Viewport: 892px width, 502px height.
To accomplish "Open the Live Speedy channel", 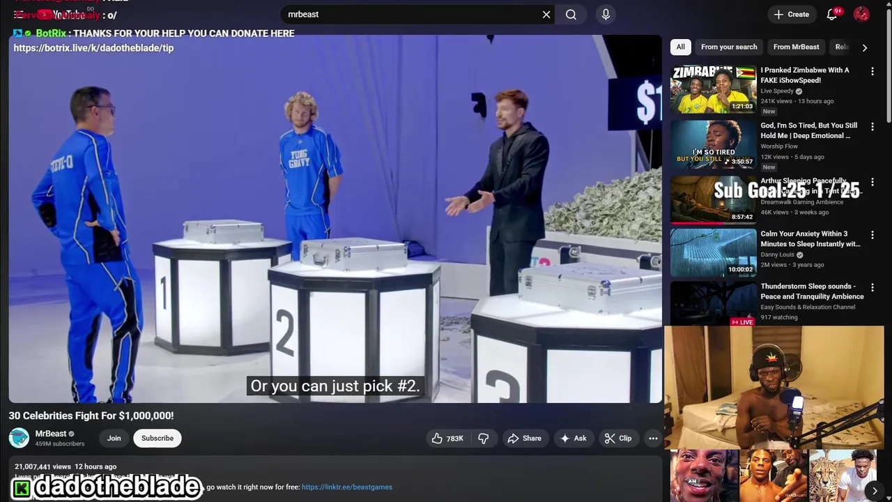I will tap(778, 91).
